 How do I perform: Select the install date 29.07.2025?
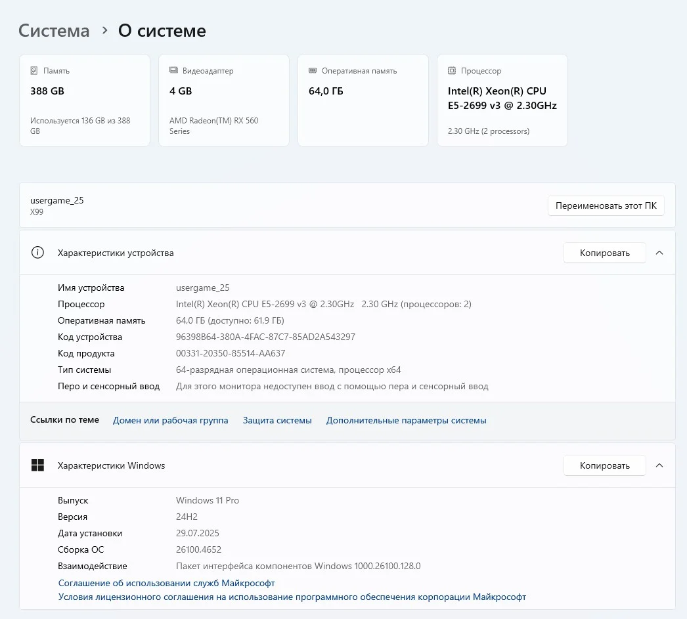tap(198, 533)
